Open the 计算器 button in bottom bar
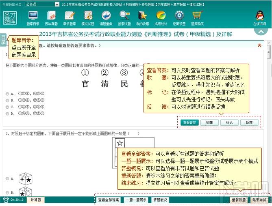Image resolution: width=272 pixels, height=206 pixels. (x=36, y=200)
